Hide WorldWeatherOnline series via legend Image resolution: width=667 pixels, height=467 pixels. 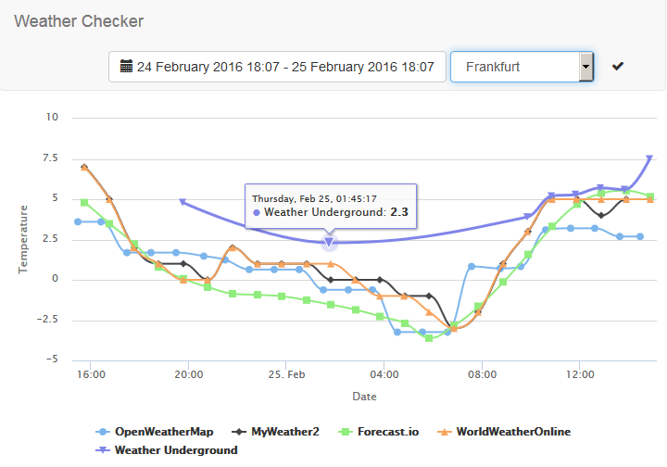[x=512, y=432]
